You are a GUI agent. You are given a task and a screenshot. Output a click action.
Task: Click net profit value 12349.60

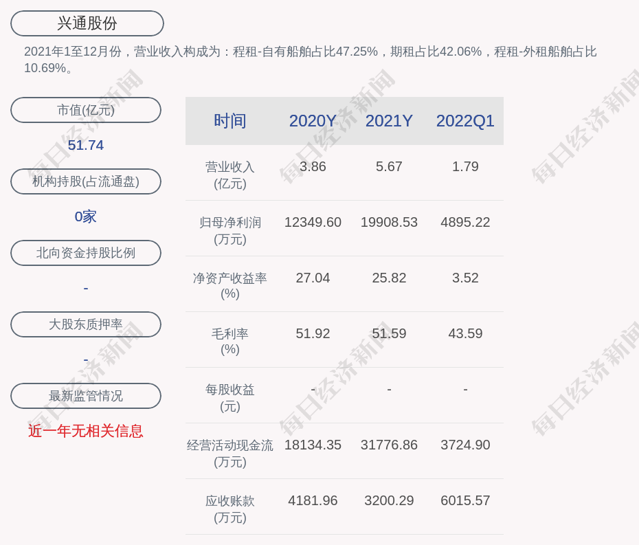(x=313, y=222)
